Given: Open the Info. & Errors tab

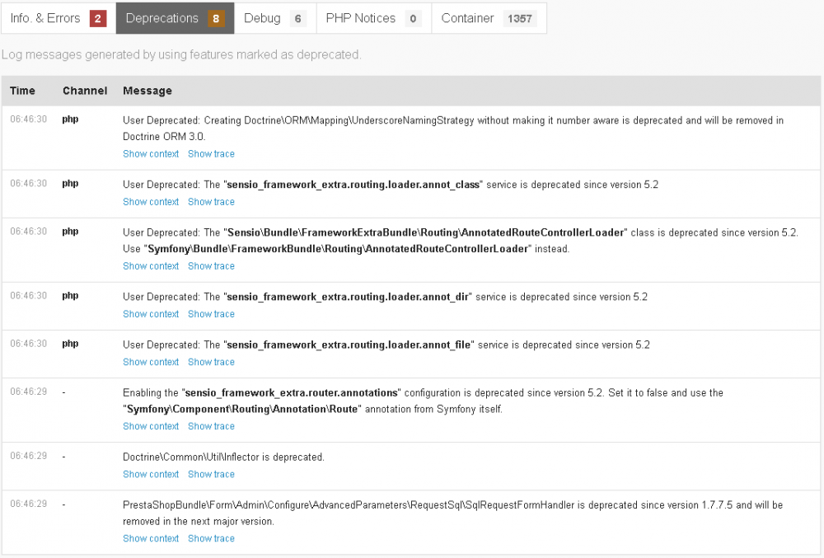Looking at the screenshot, I should pyautogui.click(x=58, y=18).
